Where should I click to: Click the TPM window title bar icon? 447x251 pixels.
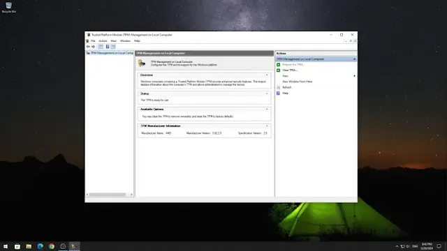pyautogui.click(x=89, y=35)
